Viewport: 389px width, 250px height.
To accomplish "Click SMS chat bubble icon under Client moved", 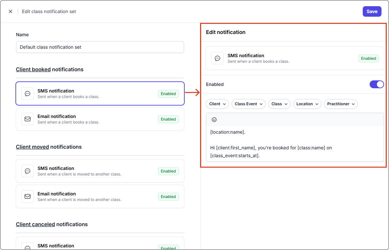I will tap(28, 171).
